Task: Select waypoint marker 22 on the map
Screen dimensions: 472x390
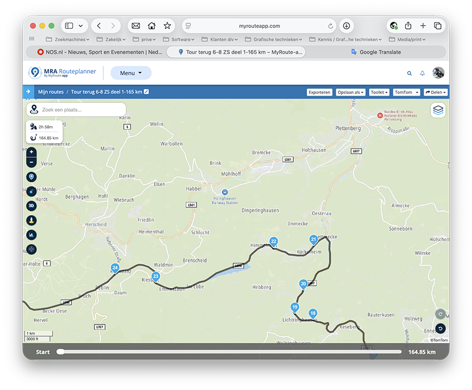Action: click(x=273, y=242)
